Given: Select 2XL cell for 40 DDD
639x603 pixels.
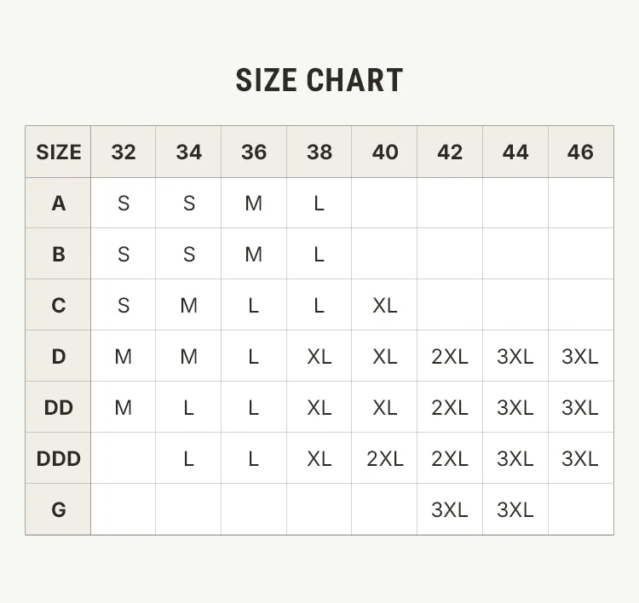Looking at the screenshot, I should [x=384, y=458].
